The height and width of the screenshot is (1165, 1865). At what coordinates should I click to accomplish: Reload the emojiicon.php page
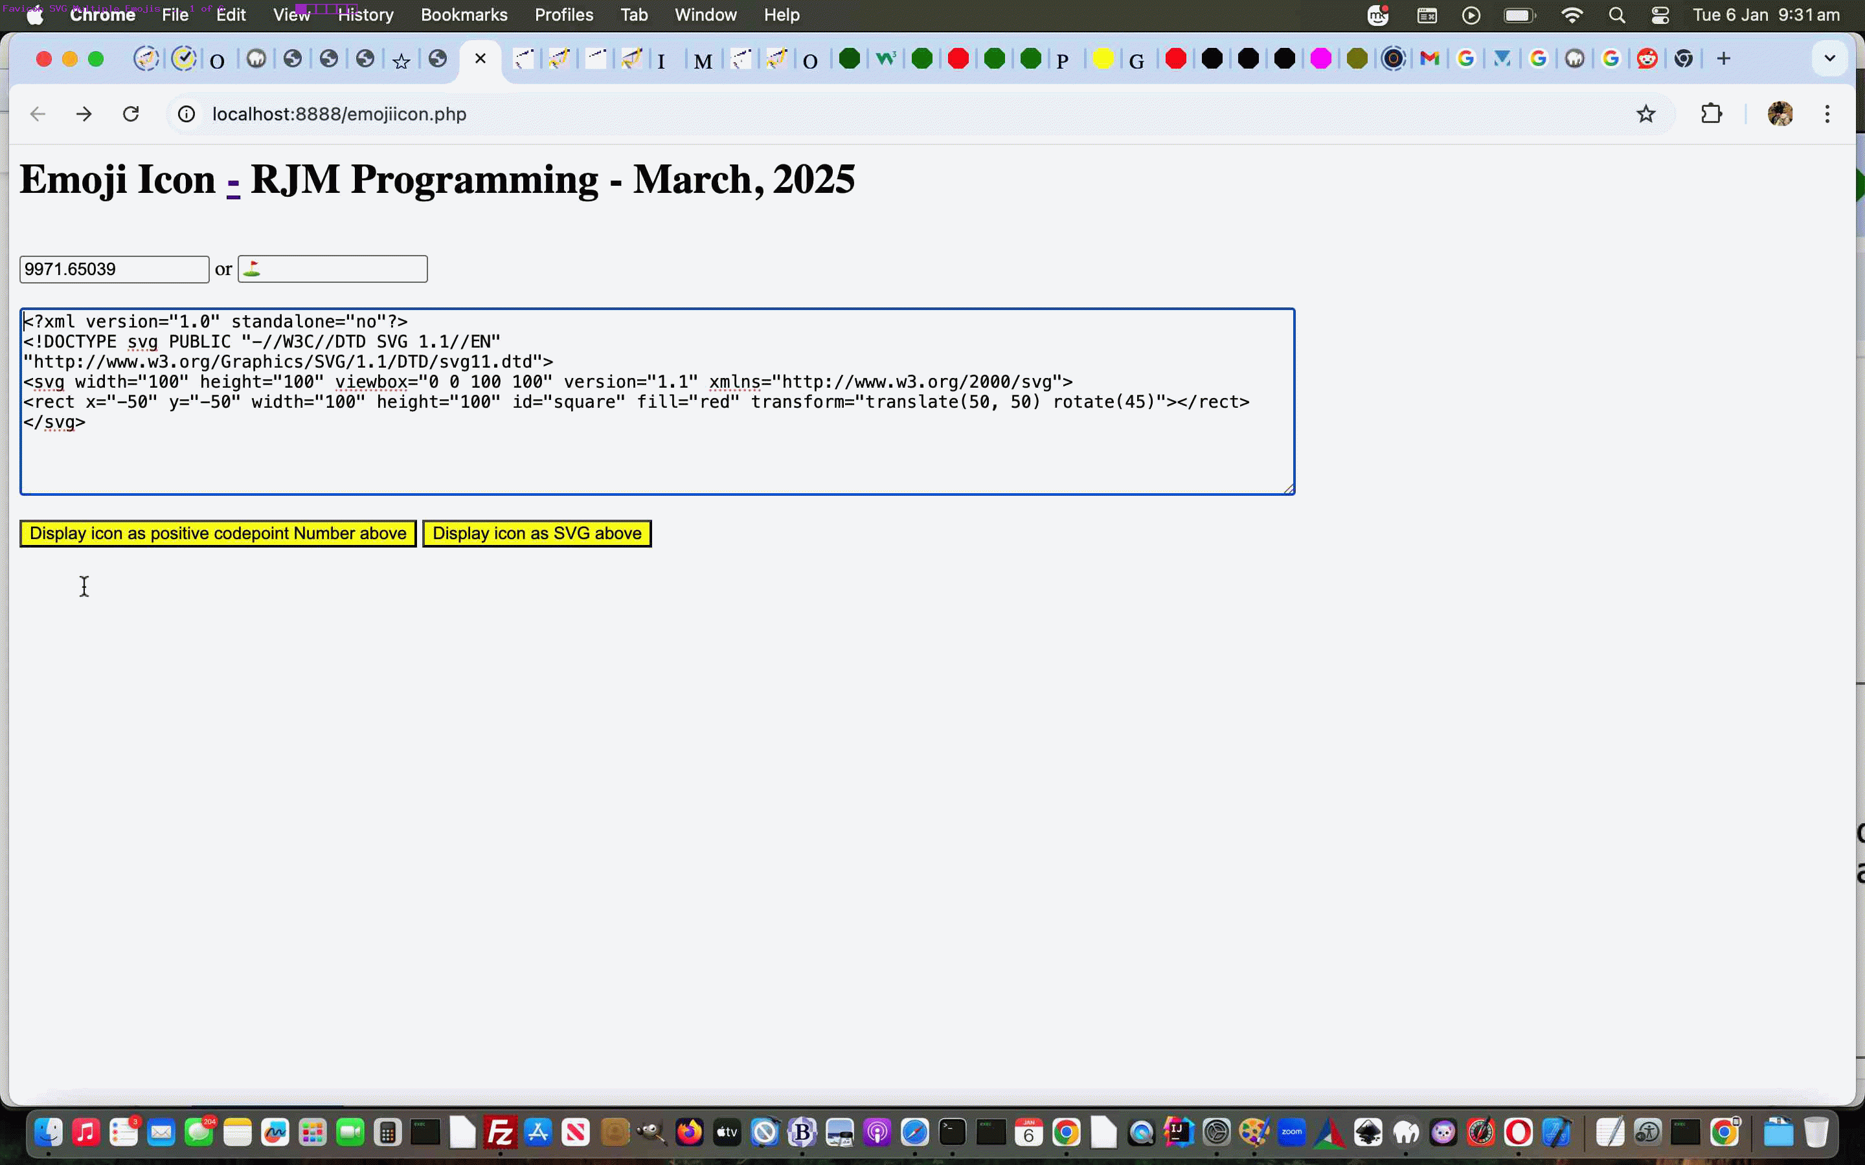coord(131,114)
